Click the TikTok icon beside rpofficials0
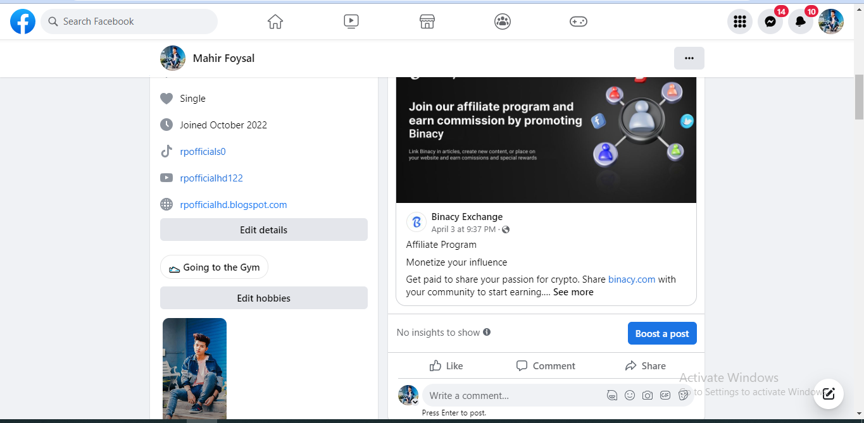The image size is (864, 423). point(166,151)
